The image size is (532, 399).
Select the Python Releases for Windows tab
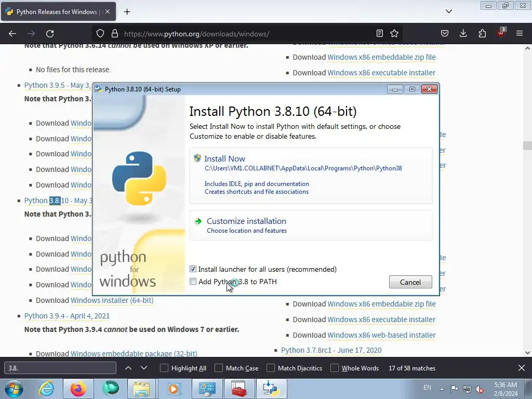pyautogui.click(x=58, y=11)
